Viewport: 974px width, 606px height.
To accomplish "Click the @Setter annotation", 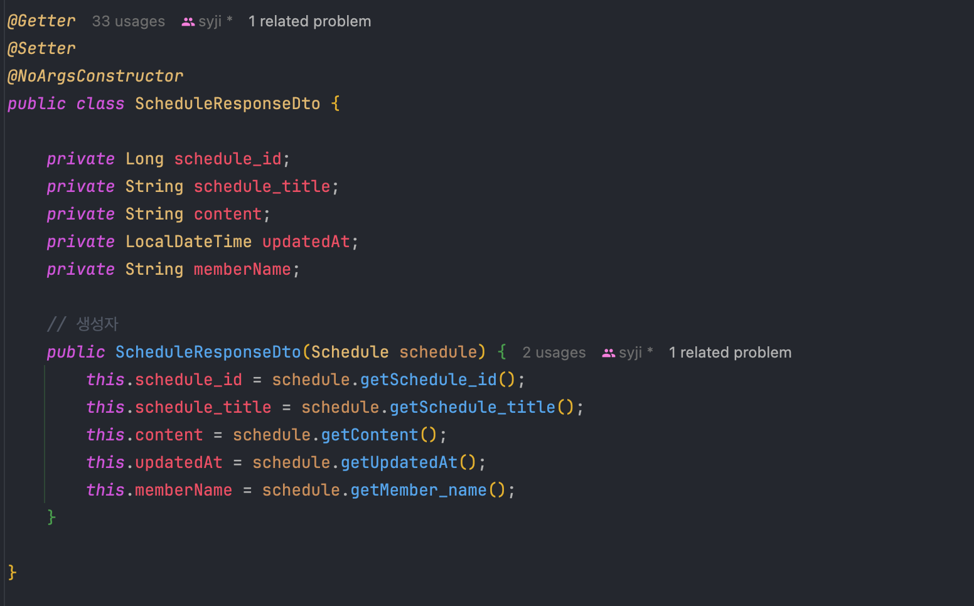I will pyautogui.click(x=41, y=48).
